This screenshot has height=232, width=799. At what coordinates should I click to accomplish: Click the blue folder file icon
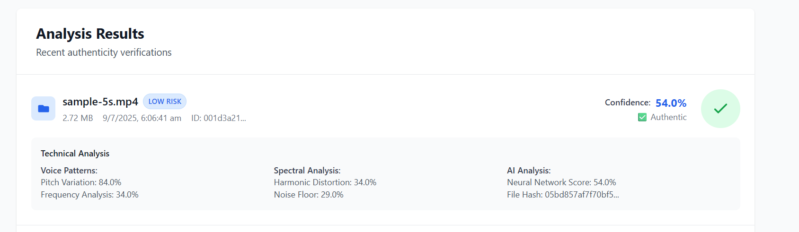43,109
